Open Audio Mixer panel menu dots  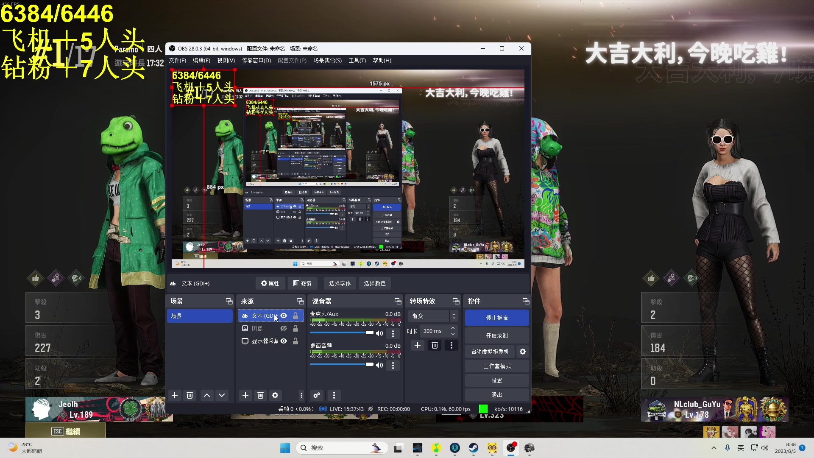pos(334,395)
